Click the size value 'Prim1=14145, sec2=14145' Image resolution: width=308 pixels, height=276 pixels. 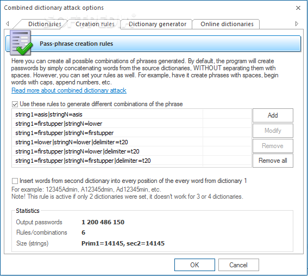tap(123, 243)
